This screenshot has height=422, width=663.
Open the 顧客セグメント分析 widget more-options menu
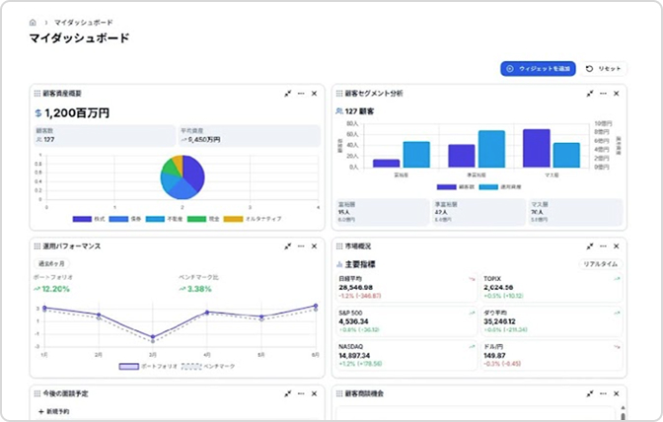[604, 94]
